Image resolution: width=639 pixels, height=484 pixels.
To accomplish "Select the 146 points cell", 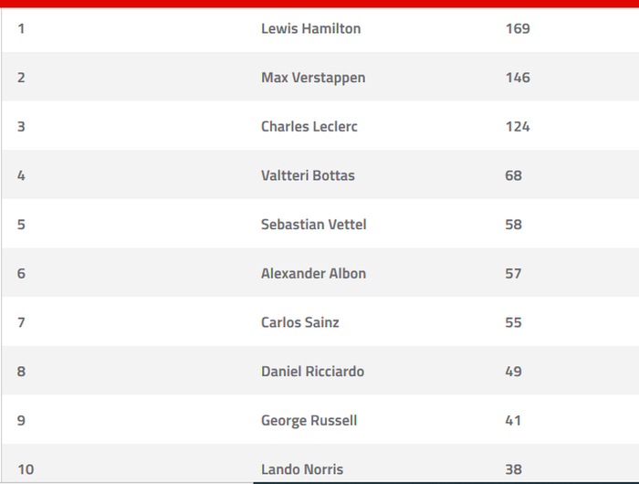I will pos(518,78).
